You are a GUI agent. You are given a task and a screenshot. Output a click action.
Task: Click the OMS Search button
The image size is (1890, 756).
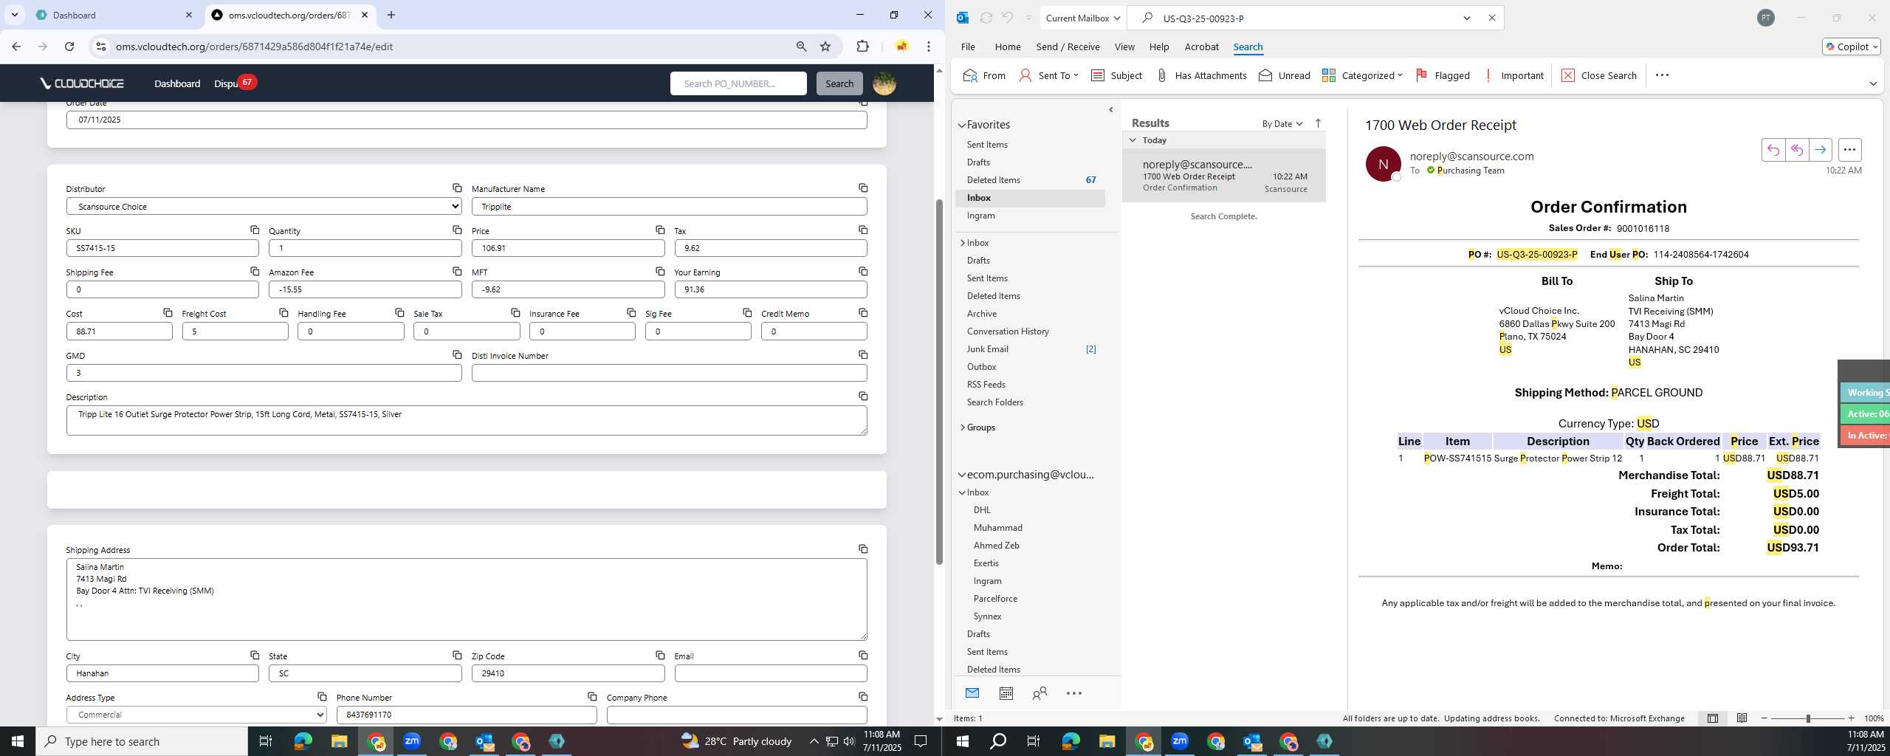click(839, 83)
